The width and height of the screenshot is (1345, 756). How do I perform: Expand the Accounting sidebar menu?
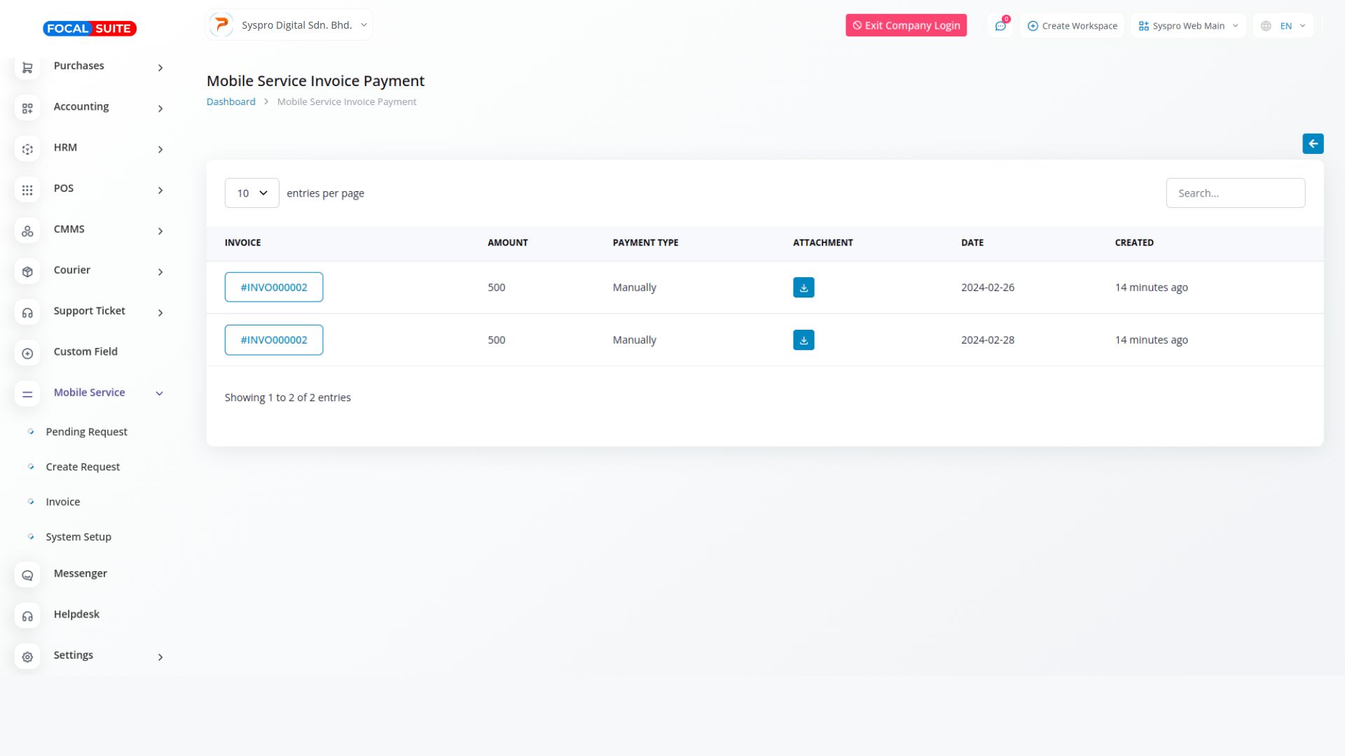[x=160, y=108]
